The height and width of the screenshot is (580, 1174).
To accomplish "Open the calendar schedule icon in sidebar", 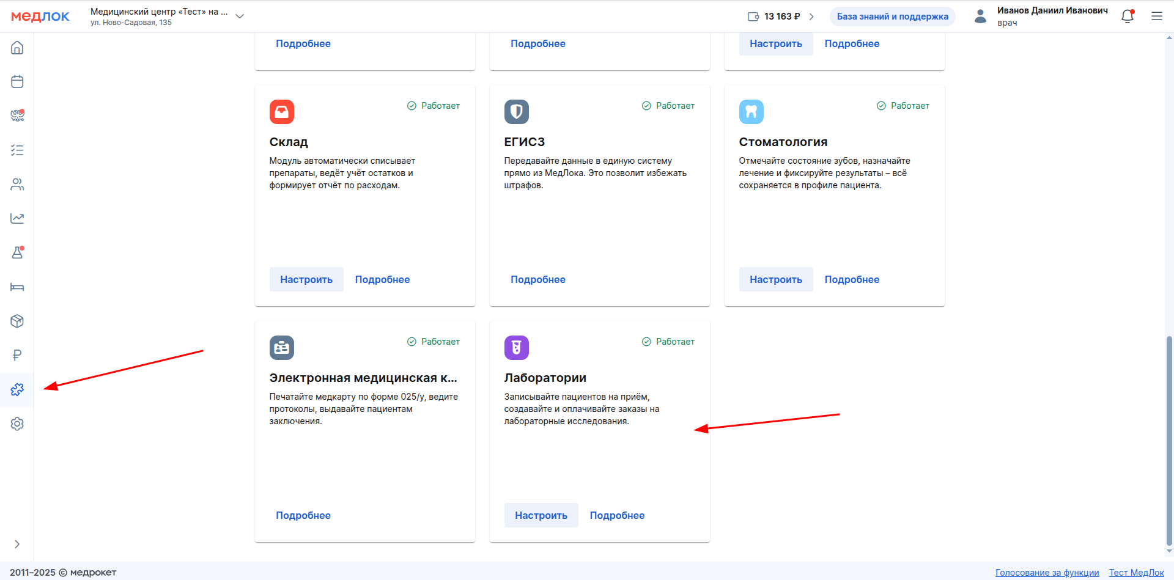I will click(x=17, y=82).
